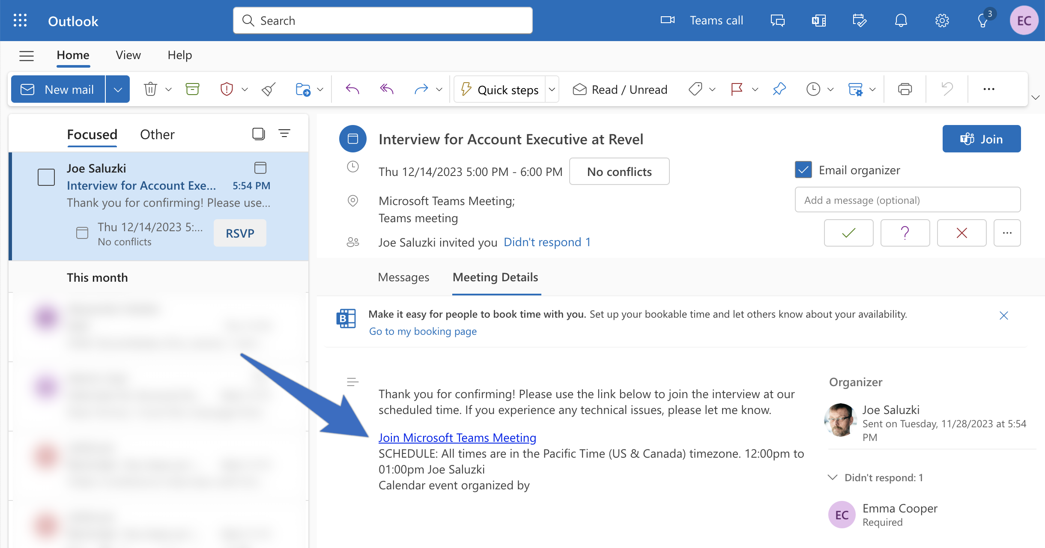Click the Move to folder icon
The image size is (1045, 548).
click(303, 89)
